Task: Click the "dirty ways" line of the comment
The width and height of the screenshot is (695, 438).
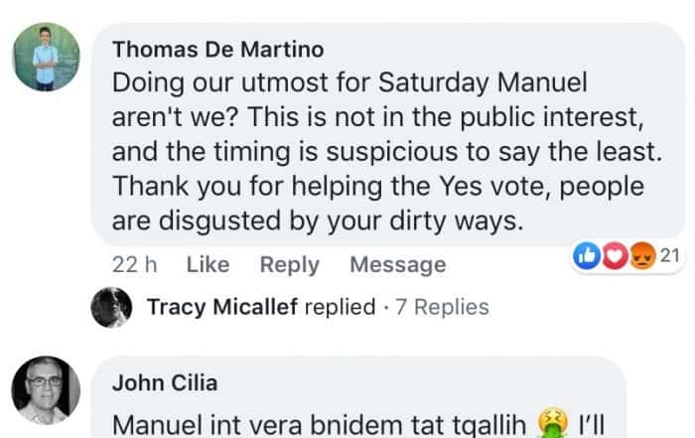Action: coord(316,222)
